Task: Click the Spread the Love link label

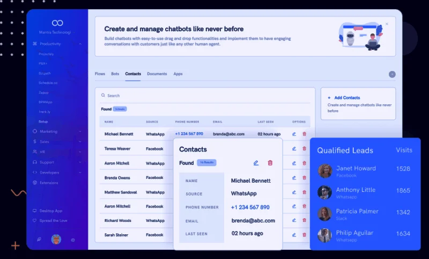Action: pyautogui.click(x=53, y=221)
